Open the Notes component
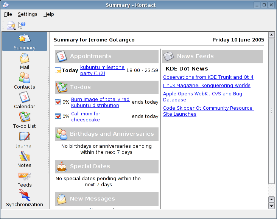277x219 pixels. pyautogui.click(x=25, y=159)
